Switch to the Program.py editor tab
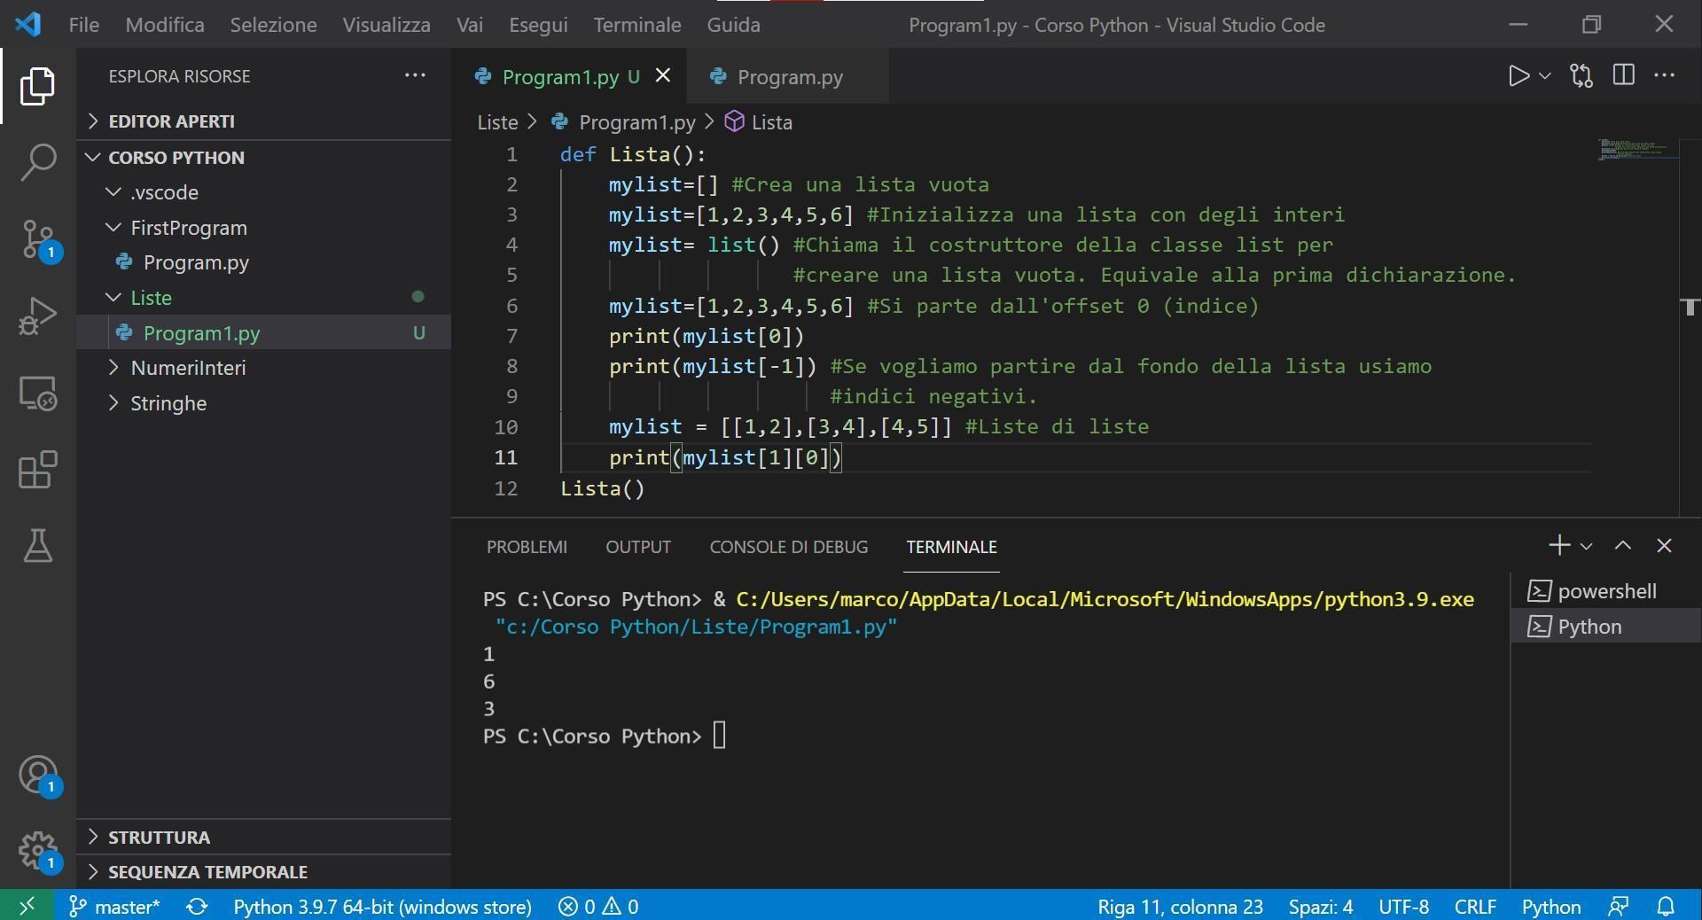1702x920 pixels. (x=789, y=77)
